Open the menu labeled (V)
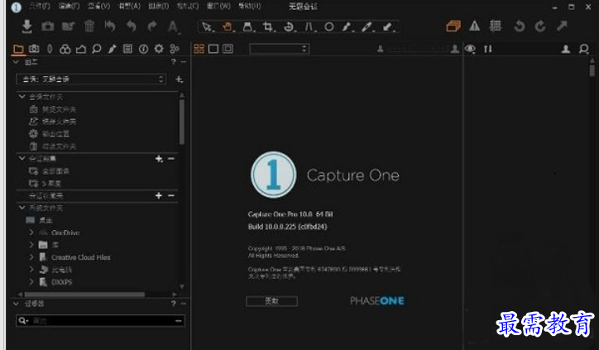The width and height of the screenshot is (599, 350). pyautogui.click(x=99, y=6)
